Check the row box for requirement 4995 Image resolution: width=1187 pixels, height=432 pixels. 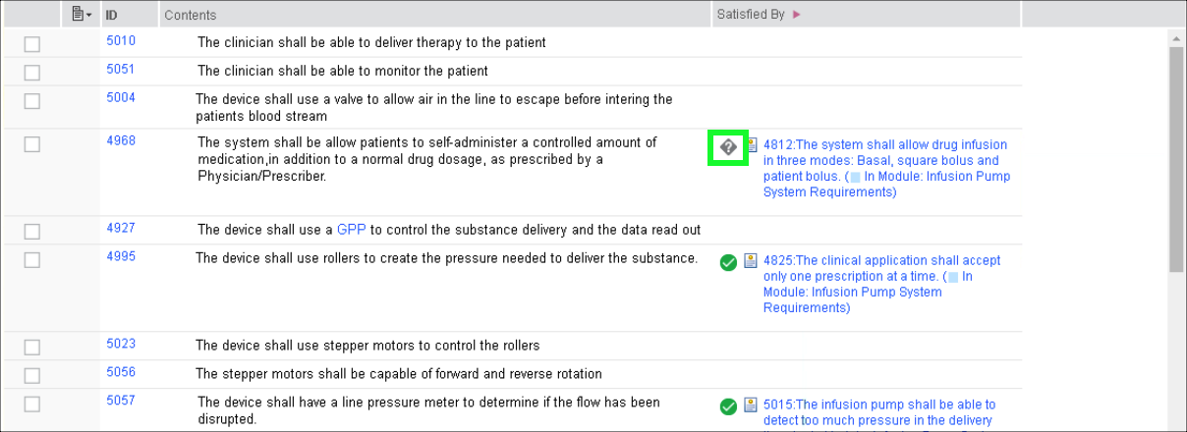click(32, 260)
